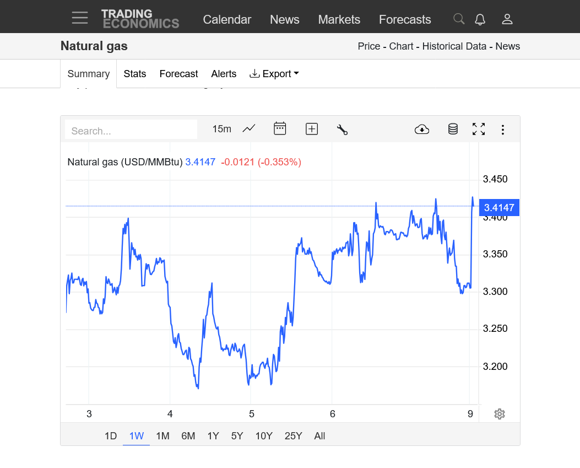
Task: Open chart settings gear icon
Action: pyautogui.click(x=500, y=414)
